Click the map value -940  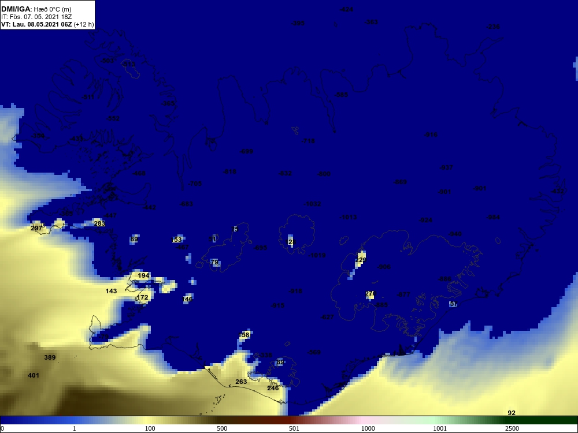tap(455, 234)
